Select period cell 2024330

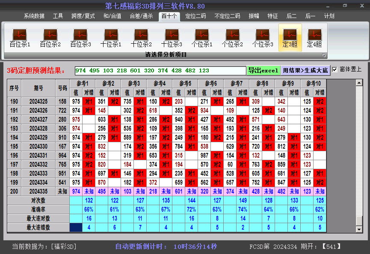[x=38, y=146]
